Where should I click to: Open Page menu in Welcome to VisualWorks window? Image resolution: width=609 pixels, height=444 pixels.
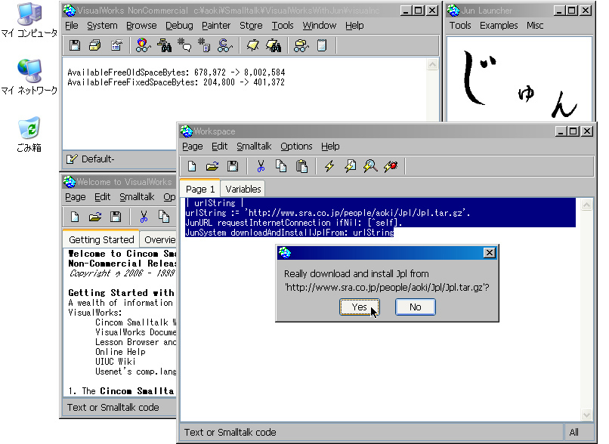pyautogui.click(x=76, y=197)
